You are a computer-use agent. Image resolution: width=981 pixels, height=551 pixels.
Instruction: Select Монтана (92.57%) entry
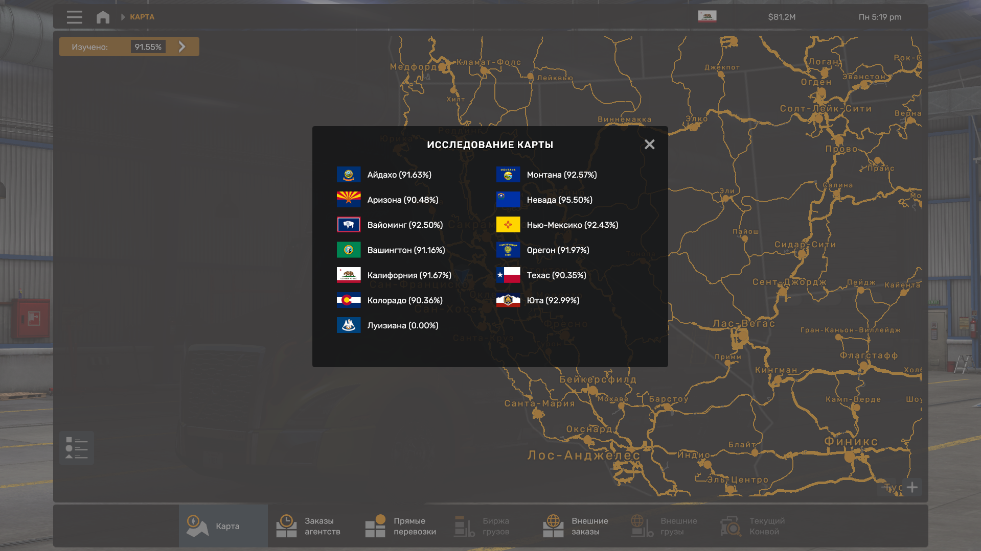tap(562, 175)
